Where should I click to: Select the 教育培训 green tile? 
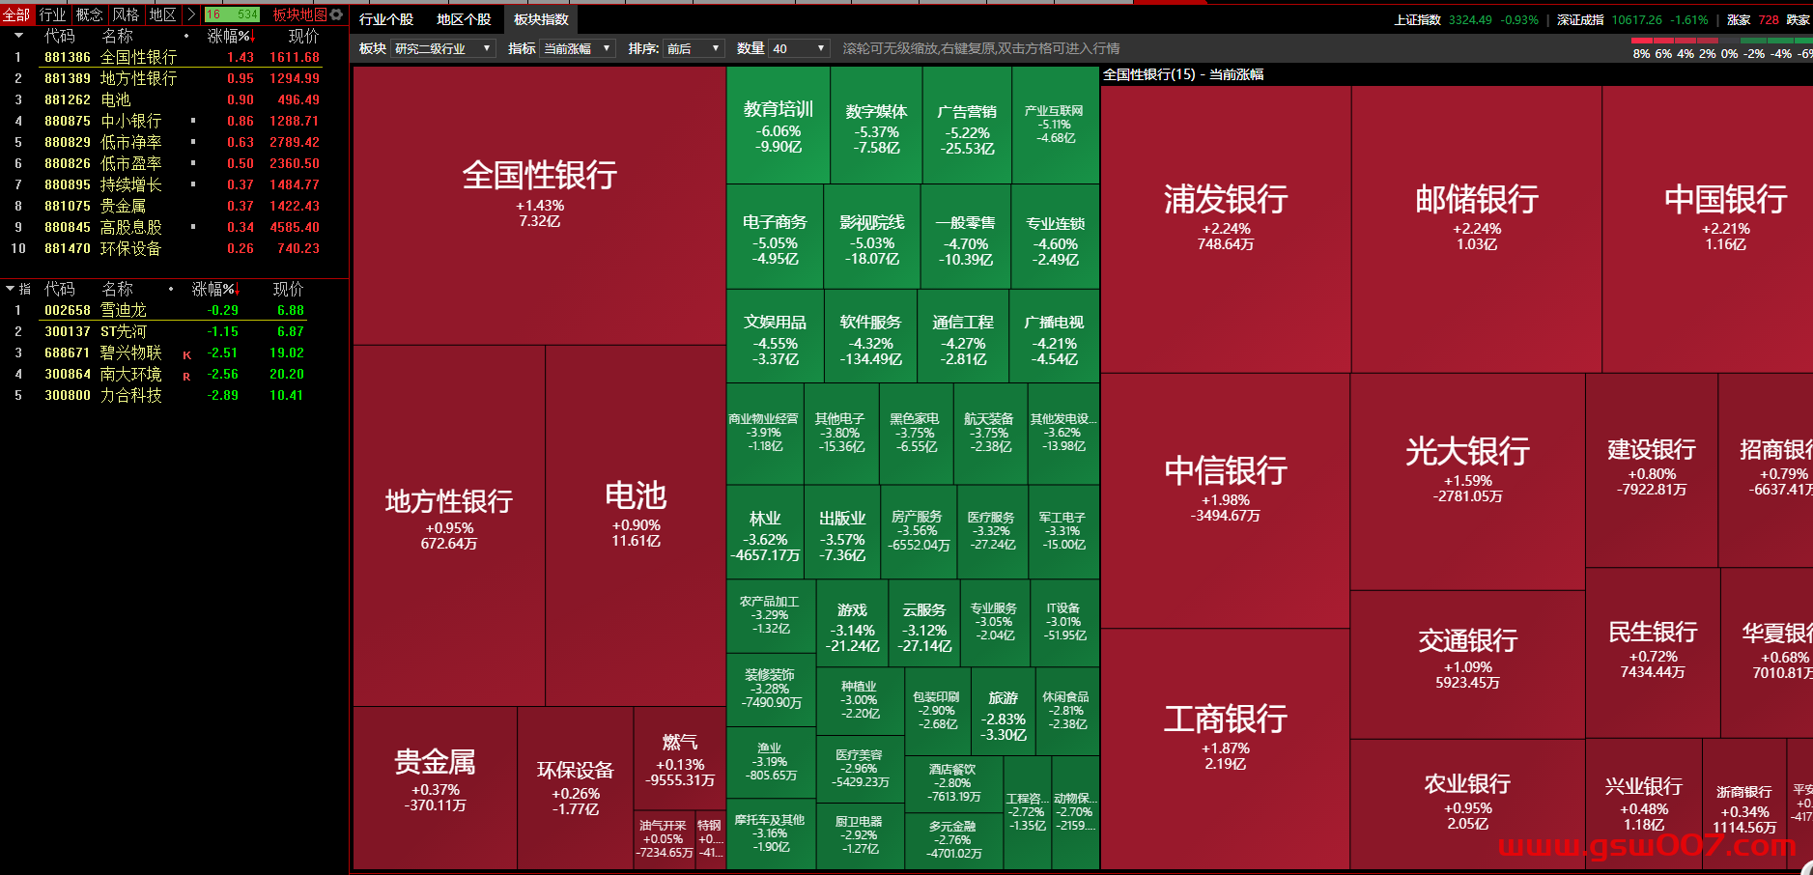(x=779, y=125)
